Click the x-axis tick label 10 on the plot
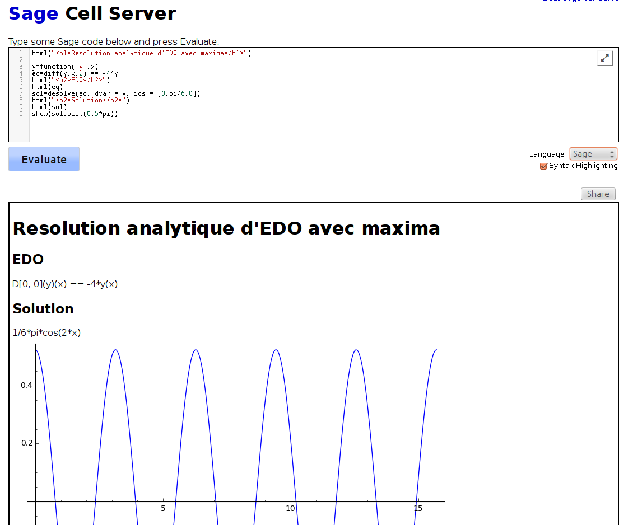 coord(290,509)
